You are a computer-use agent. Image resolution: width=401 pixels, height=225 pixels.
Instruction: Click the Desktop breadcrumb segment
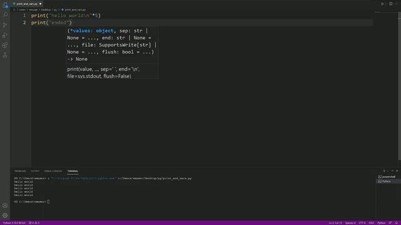click(46, 10)
